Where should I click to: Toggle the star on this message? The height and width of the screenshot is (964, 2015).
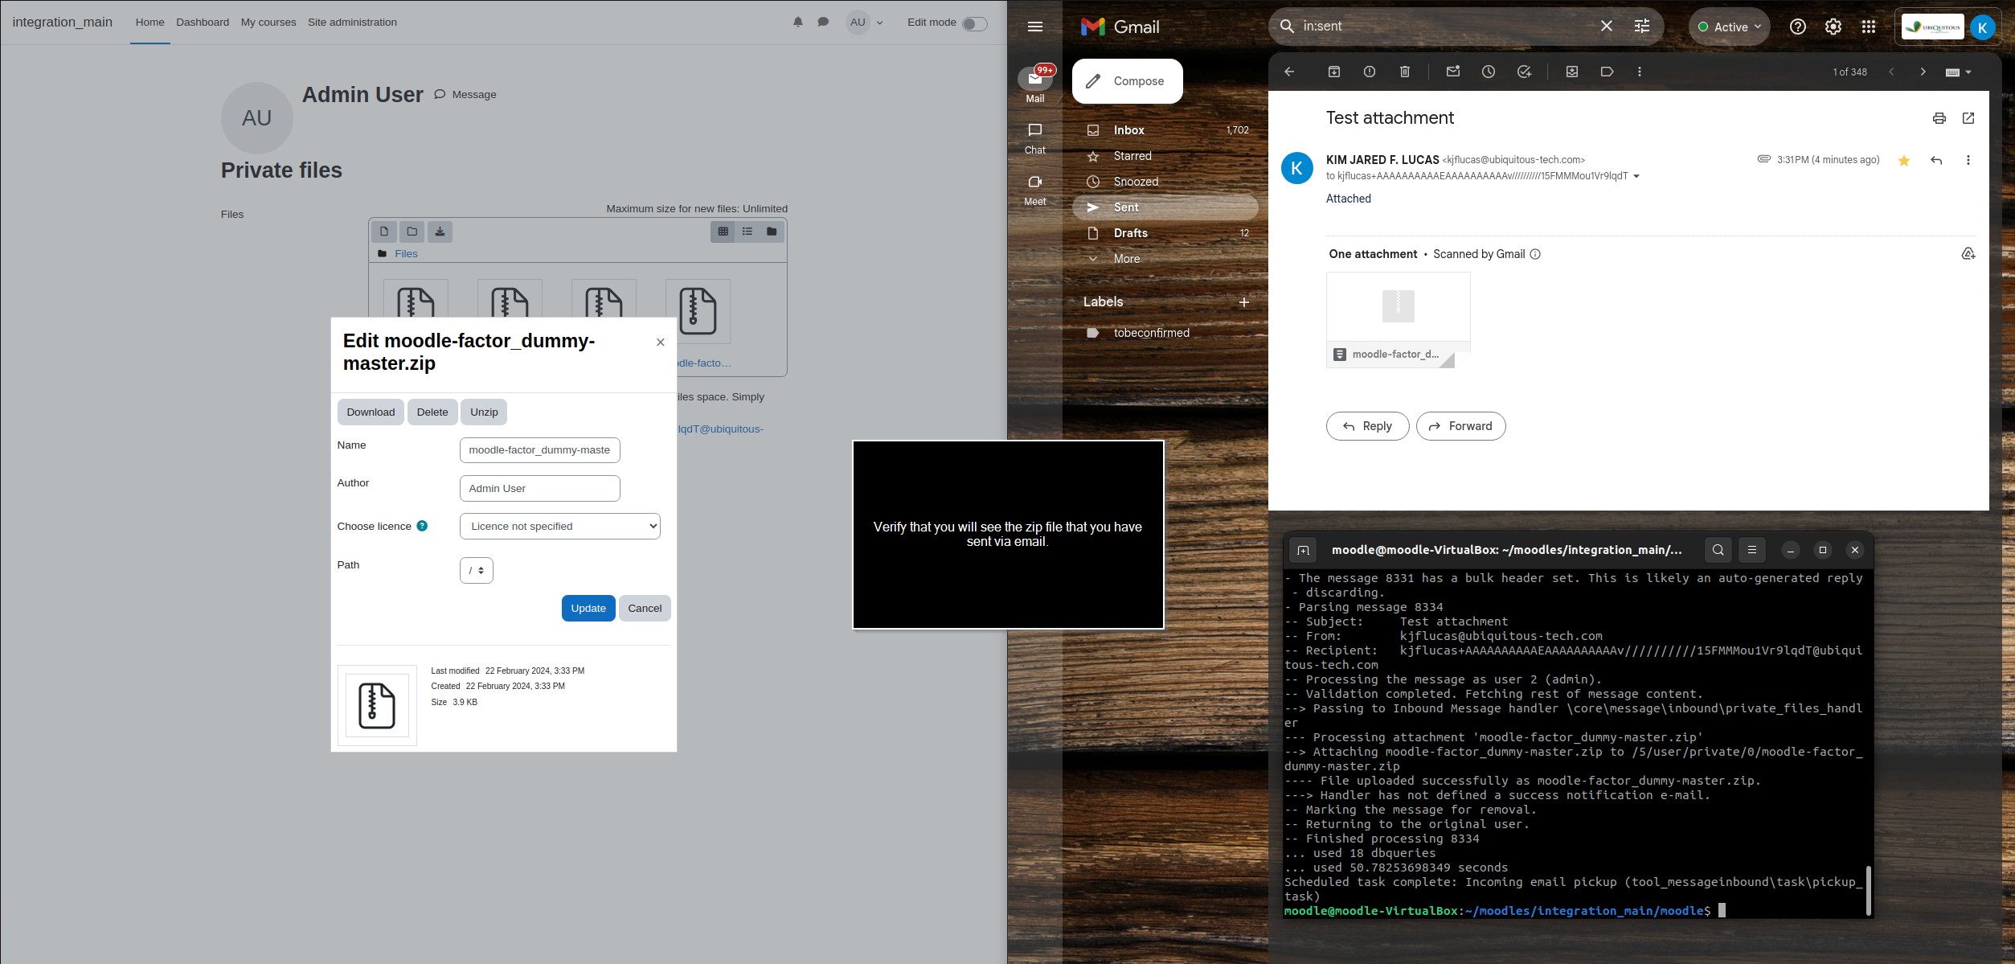(1904, 160)
